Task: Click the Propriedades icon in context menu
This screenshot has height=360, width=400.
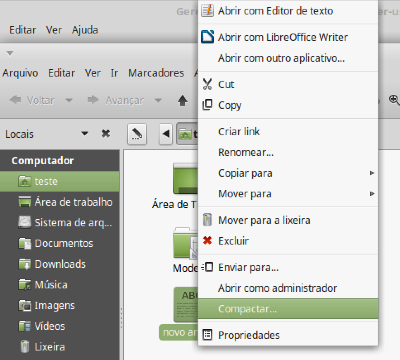Action: (x=207, y=335)
